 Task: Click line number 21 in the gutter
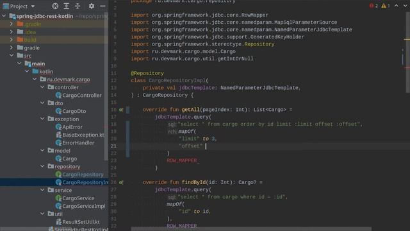pos(113,146)
